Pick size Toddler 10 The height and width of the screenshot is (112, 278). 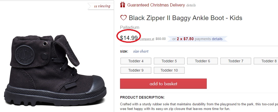tap(169, 70)
